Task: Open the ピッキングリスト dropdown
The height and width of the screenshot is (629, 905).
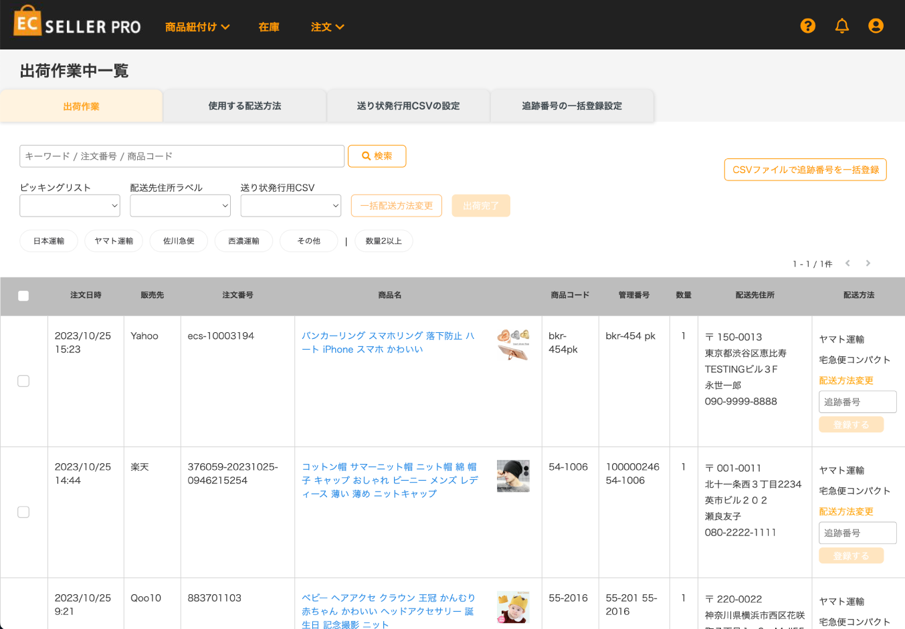Action: [x=70, y=206]
